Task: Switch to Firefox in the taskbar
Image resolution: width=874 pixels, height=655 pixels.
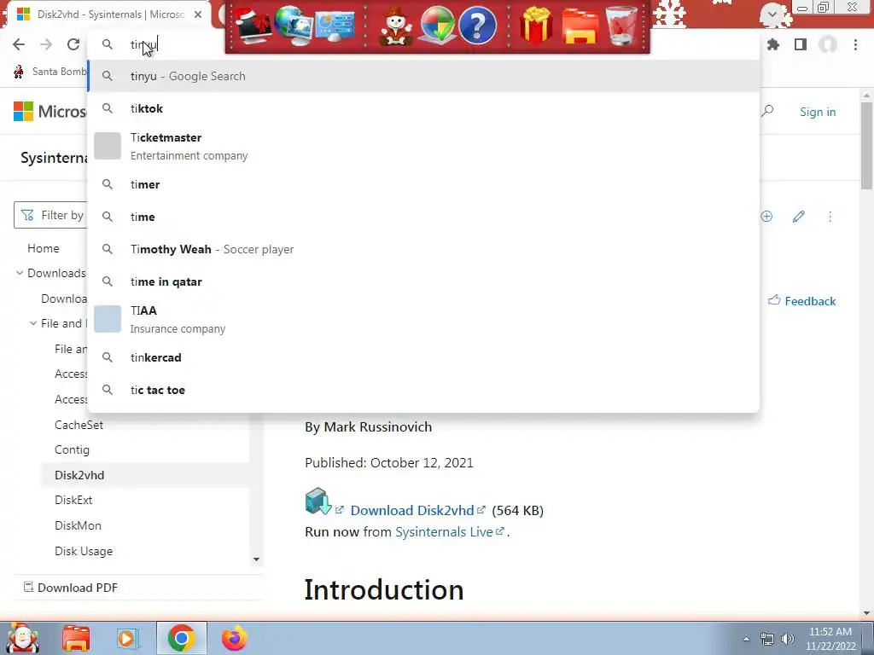Action: tap(234, 638)
